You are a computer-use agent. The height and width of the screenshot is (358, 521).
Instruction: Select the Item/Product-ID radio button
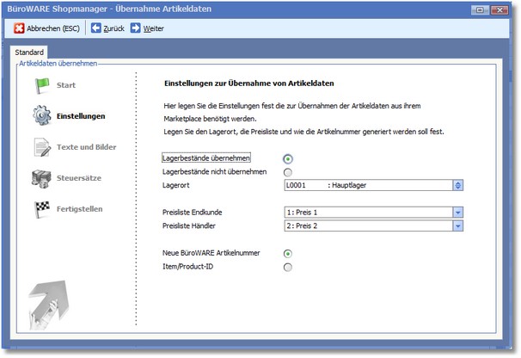click(x=287, y=267)
